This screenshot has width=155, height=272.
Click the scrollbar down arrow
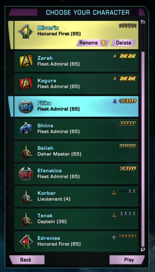pos(143,250)
